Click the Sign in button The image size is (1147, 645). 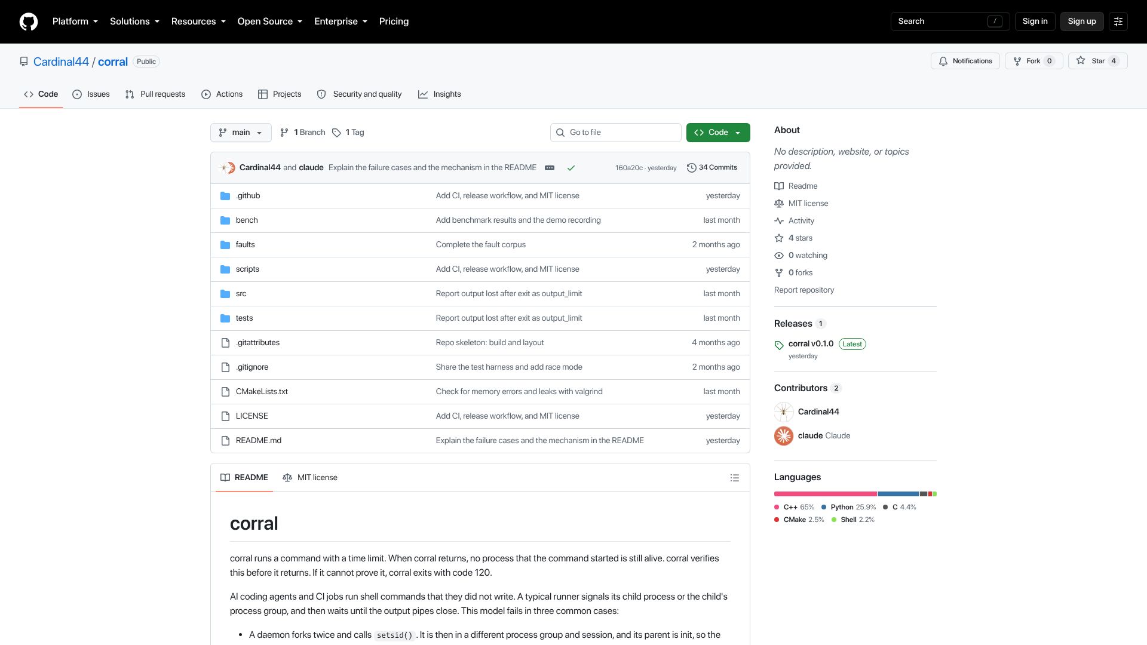point(1035,21)
